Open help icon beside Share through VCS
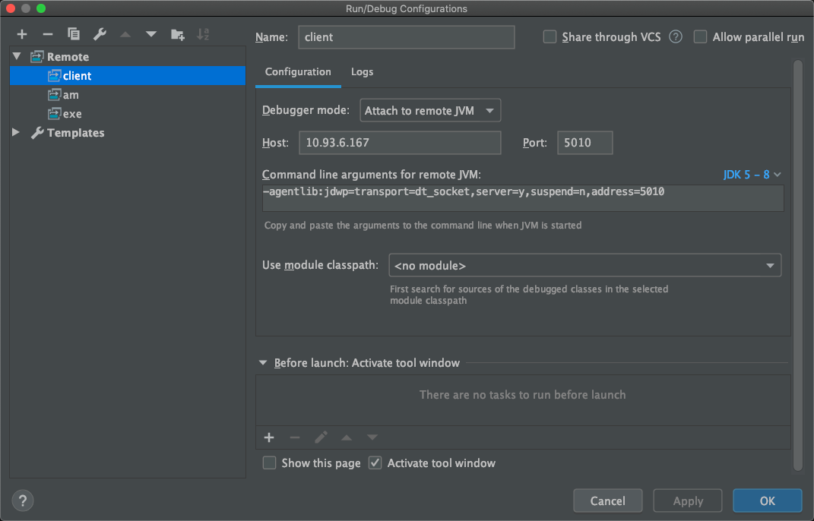The height and width of the screenshot is (521, 814). point(676,36)
